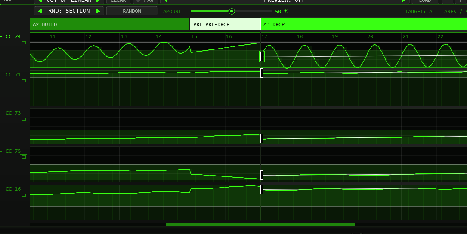Click bar number 22 in the ruler
The width and height of the screenshot is (467, 234).
click(x=440, y=36)
